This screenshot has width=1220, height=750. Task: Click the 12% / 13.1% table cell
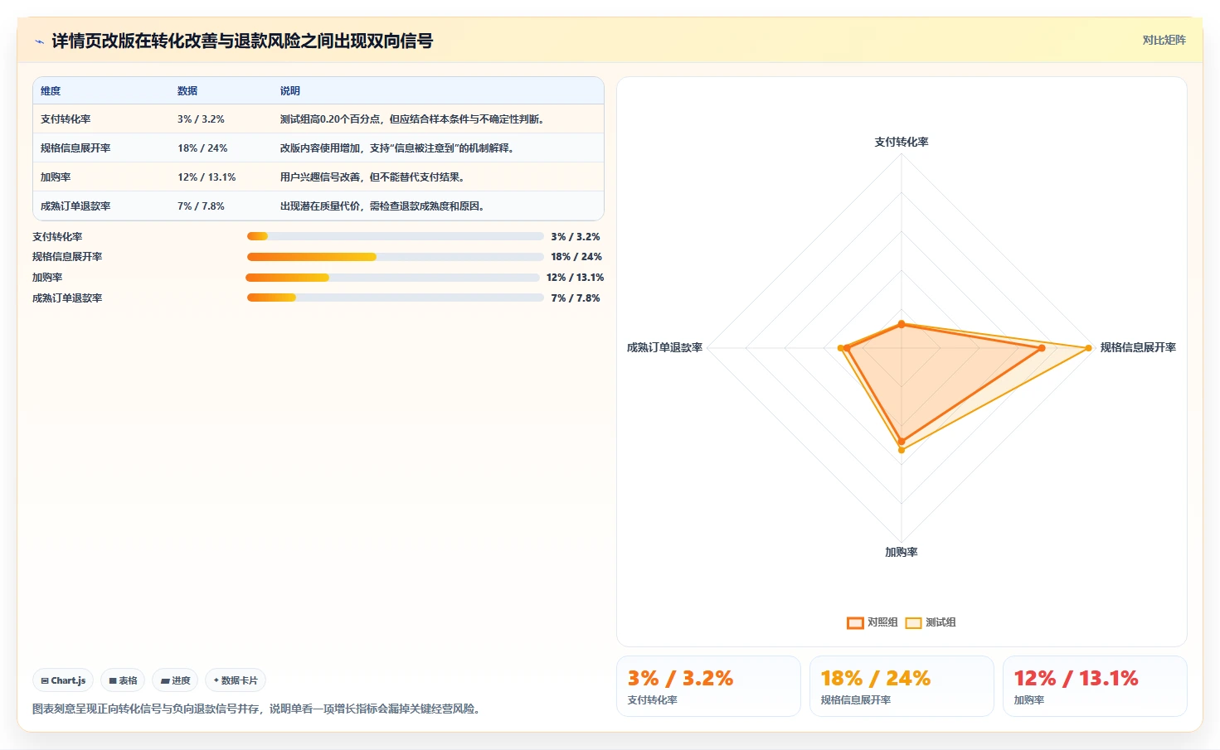coord(207,177)
